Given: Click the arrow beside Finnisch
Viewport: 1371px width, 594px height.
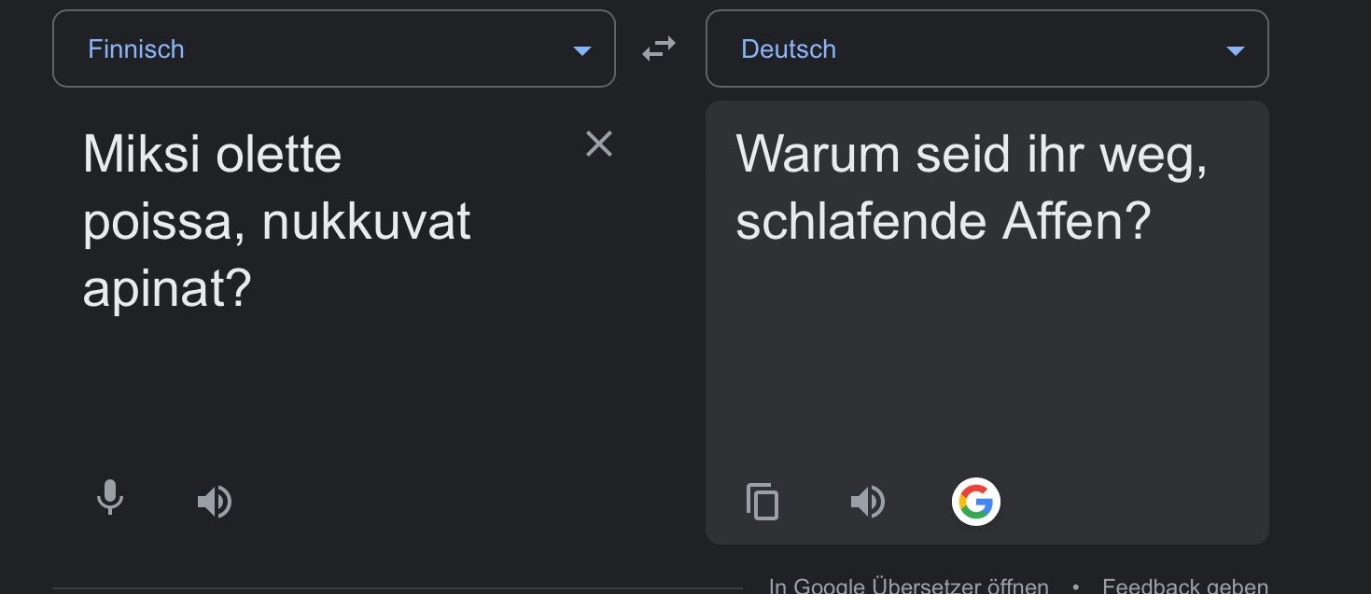Looking at the screenshot, I should tap(582, 50).
